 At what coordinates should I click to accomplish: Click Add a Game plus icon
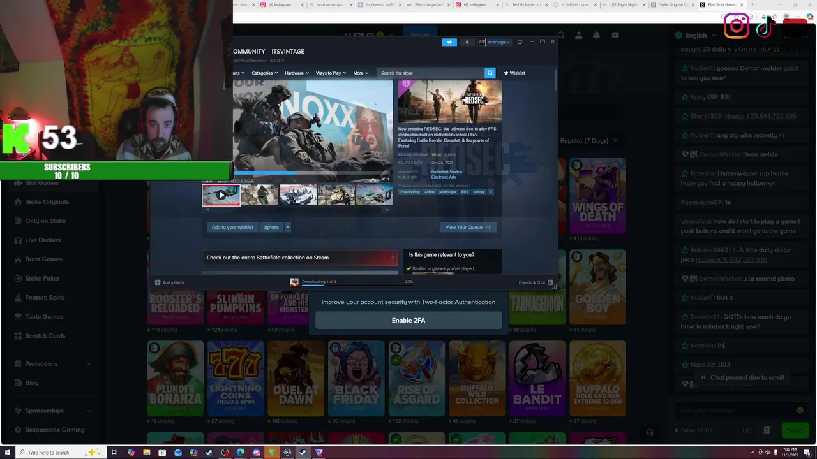tap(158, 282)
